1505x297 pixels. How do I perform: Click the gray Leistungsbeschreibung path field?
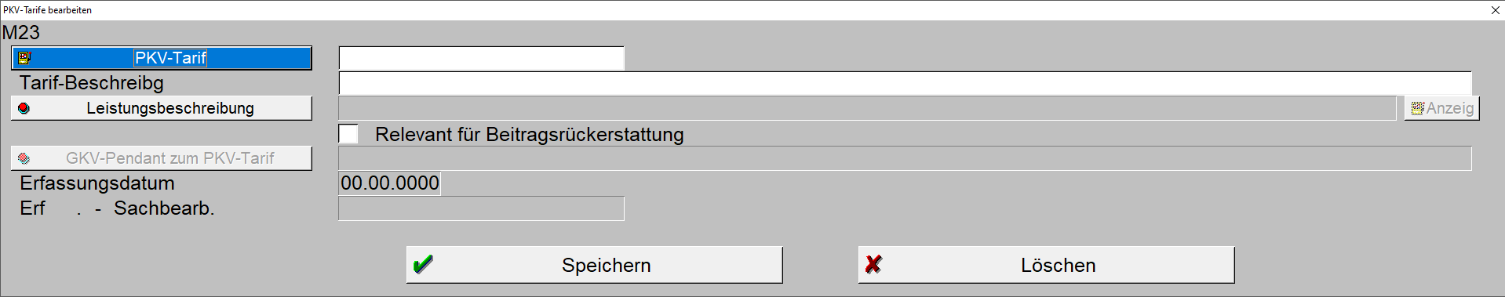(x=867, y=108)
